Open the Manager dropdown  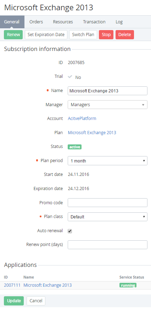pos(107,105)
